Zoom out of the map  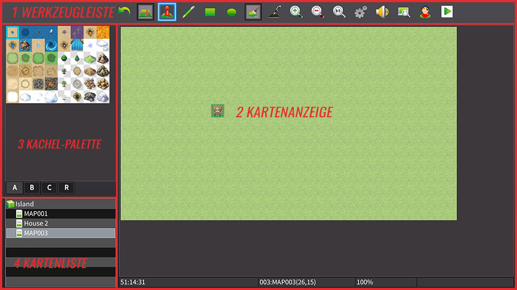[317, 12]
